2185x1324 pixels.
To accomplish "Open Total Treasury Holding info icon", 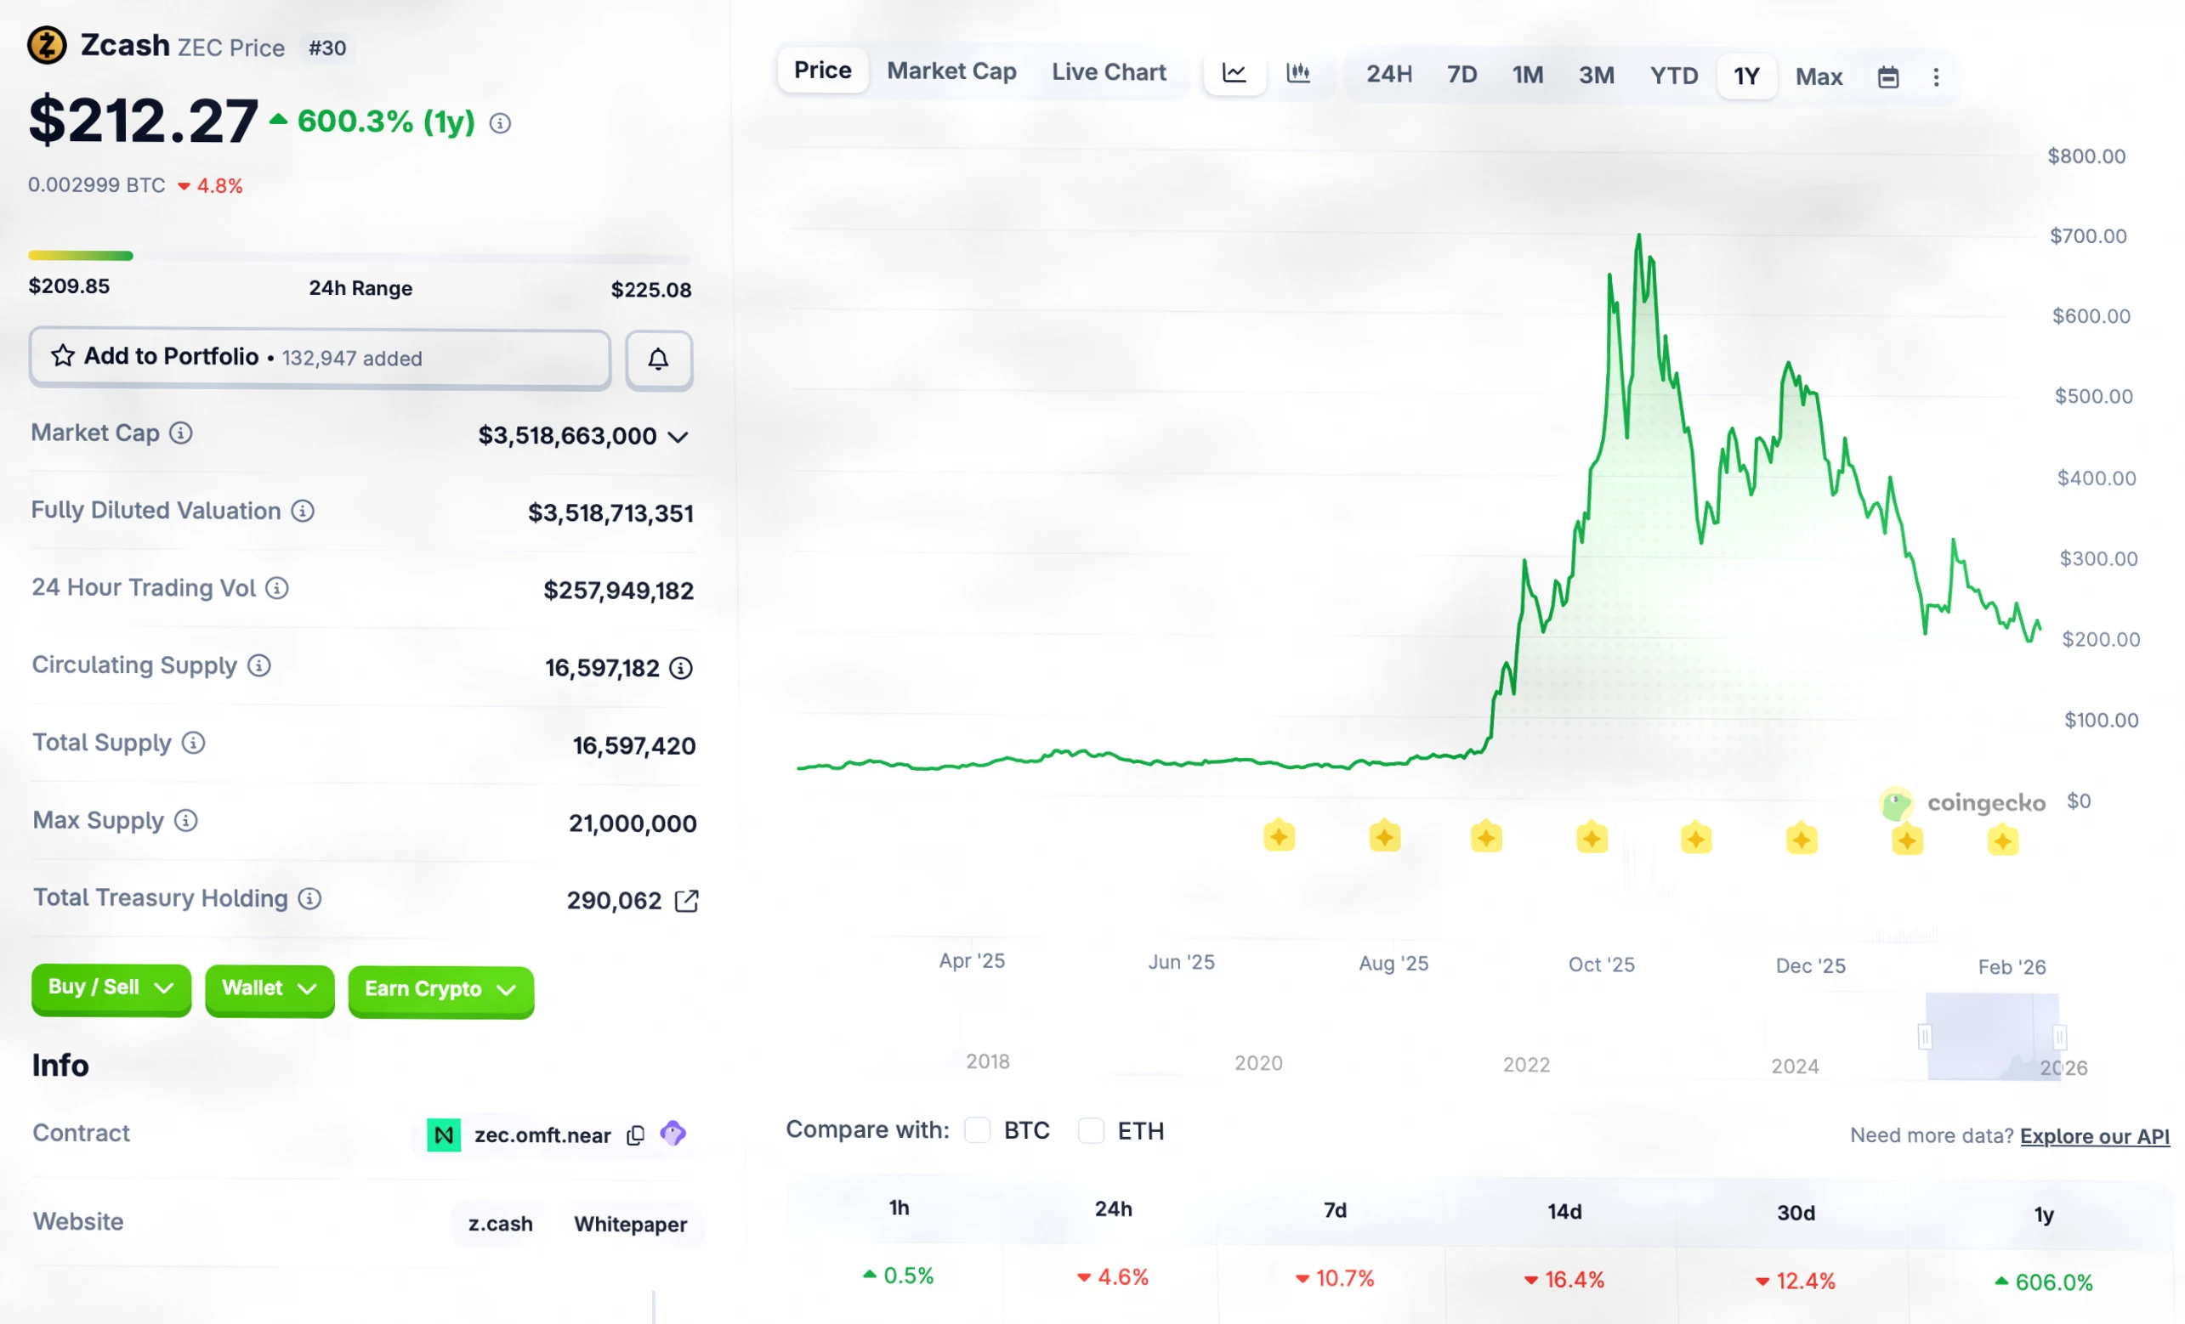I will (309, 898).
